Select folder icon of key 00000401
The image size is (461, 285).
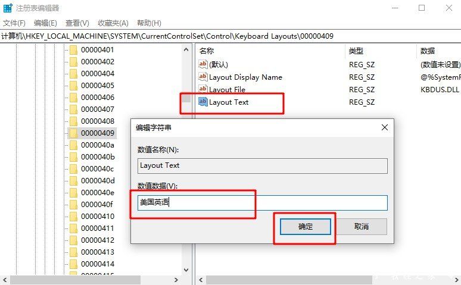coord(73,50)
